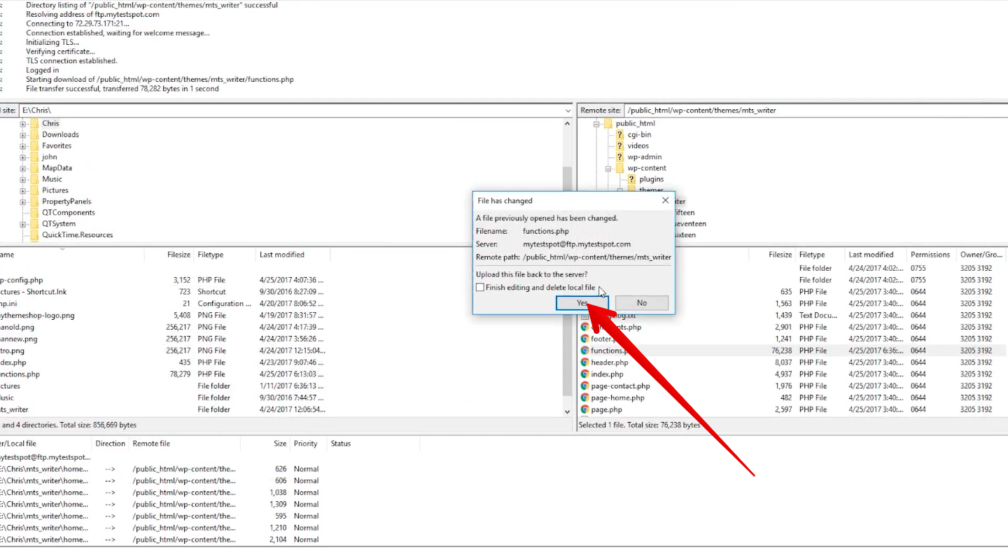The image size is (1008, 548).
Task: Click No in File has changed dialog
Action: click(x=642, y=303)
